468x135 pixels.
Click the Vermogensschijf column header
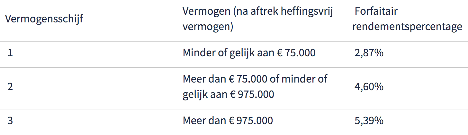[44, 19]
